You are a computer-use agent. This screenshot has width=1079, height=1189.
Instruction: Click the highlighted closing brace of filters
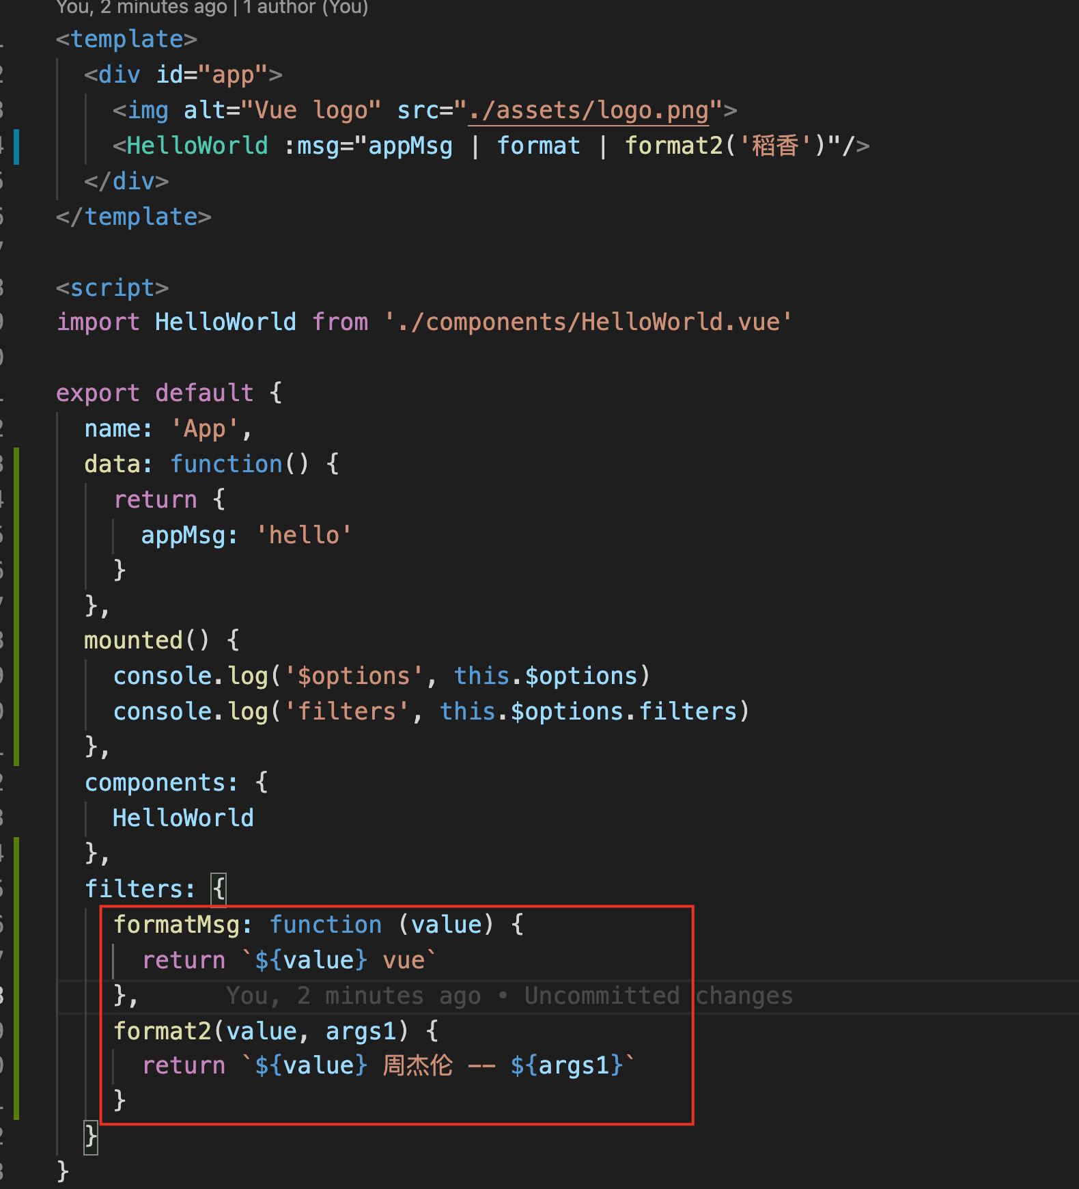[x=91, y=1136]
